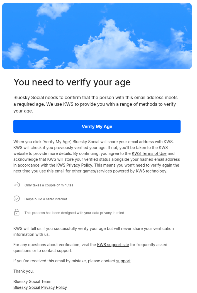The image size is (197, 293).
Task: Visit the KWS support site link
Action: coord(113,245)
